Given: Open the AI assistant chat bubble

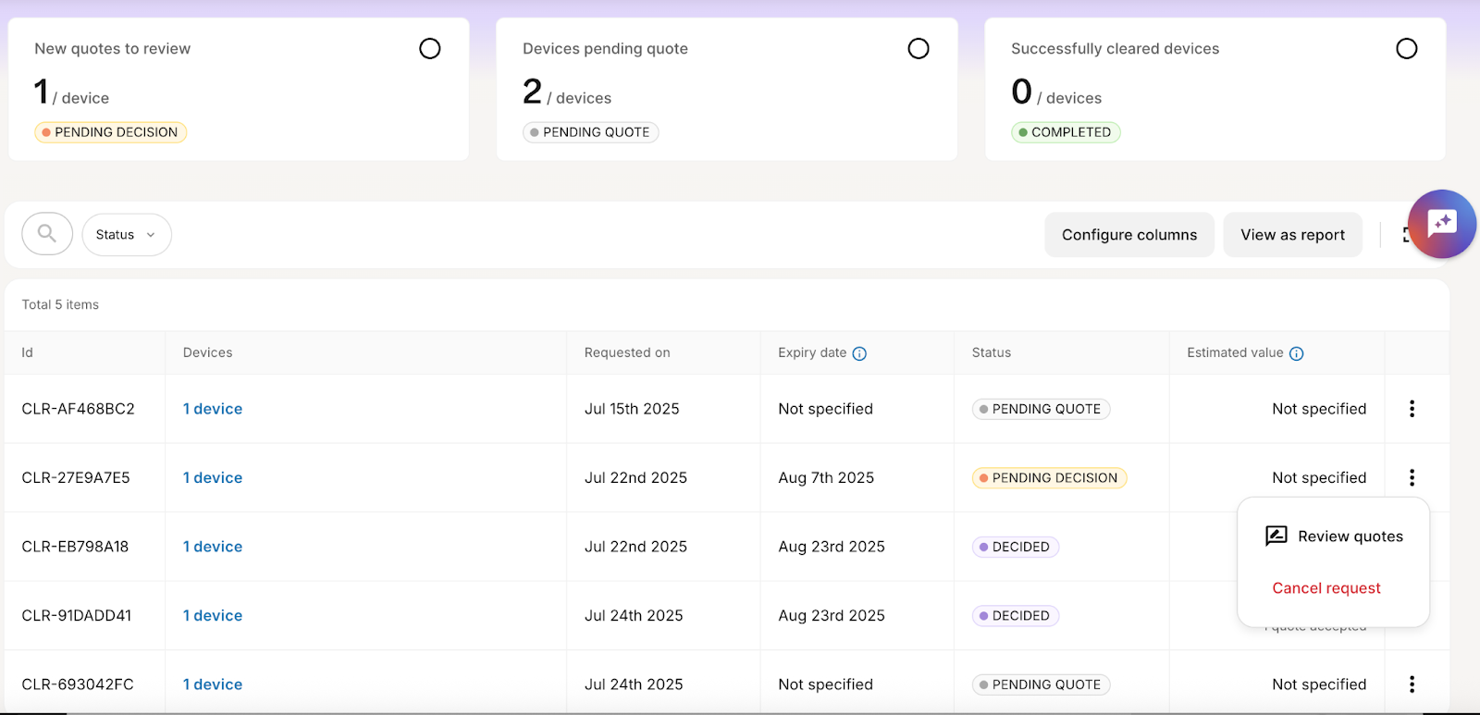Looking at the screenshot, I should (x=1441, y=224).
